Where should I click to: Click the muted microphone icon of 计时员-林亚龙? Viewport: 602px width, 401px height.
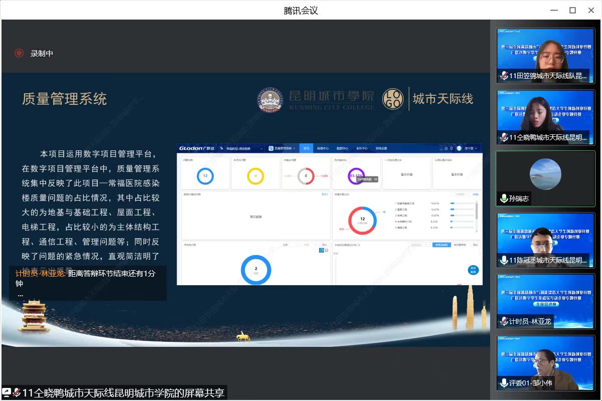(504, 322)
